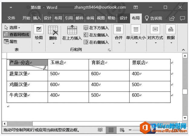Click the share icon in the ribbon tab row
The height and width of the screenshot is (136, 189).
pos(172,18)
